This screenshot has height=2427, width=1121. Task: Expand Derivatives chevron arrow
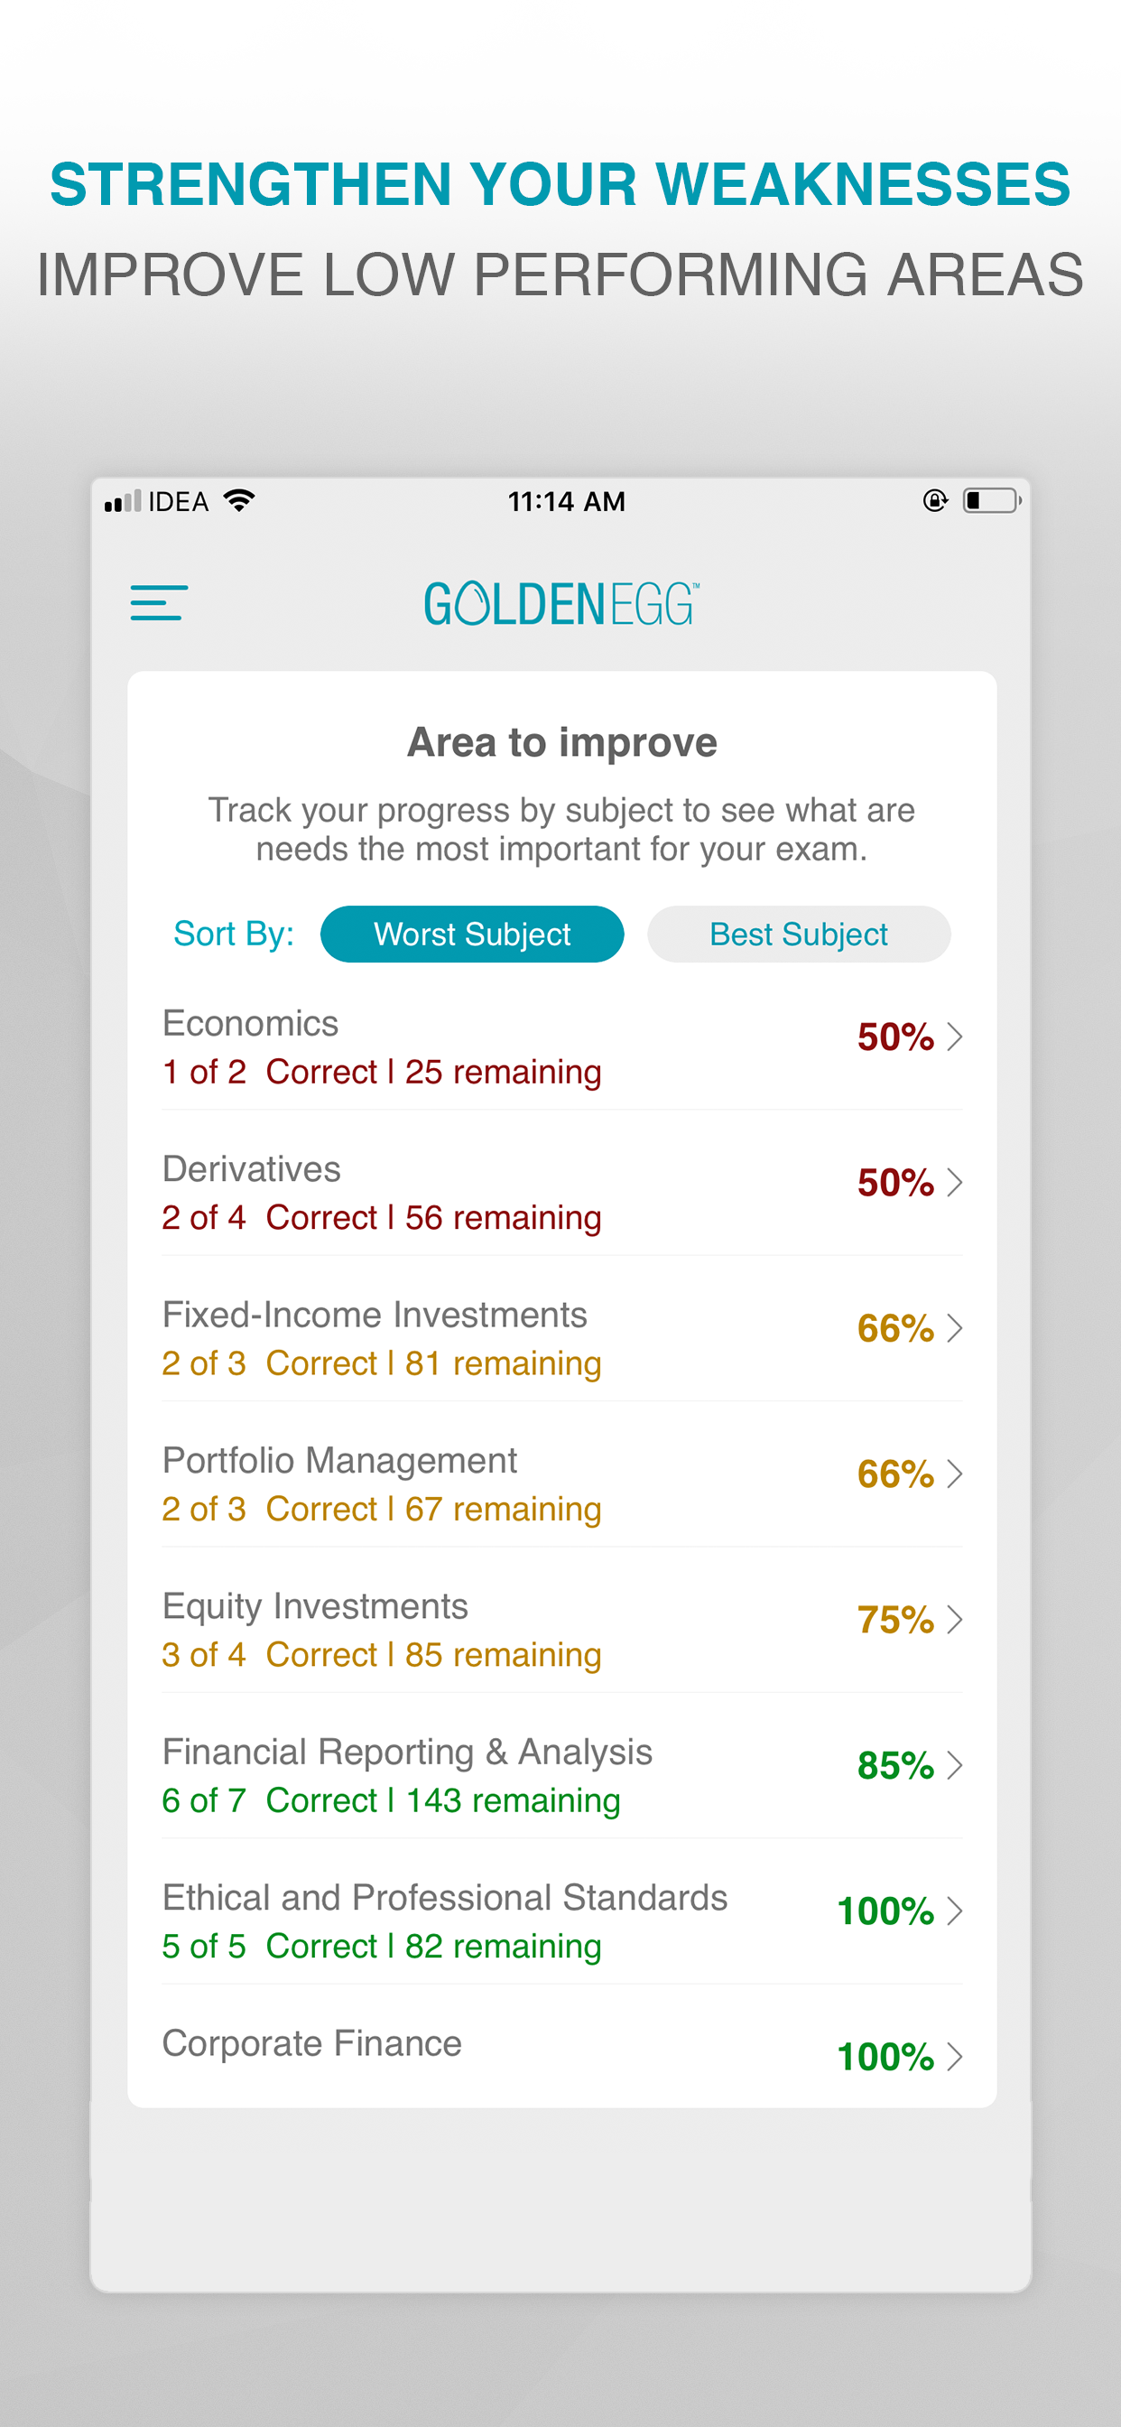pyautogui.click(x=954, y=1183)
